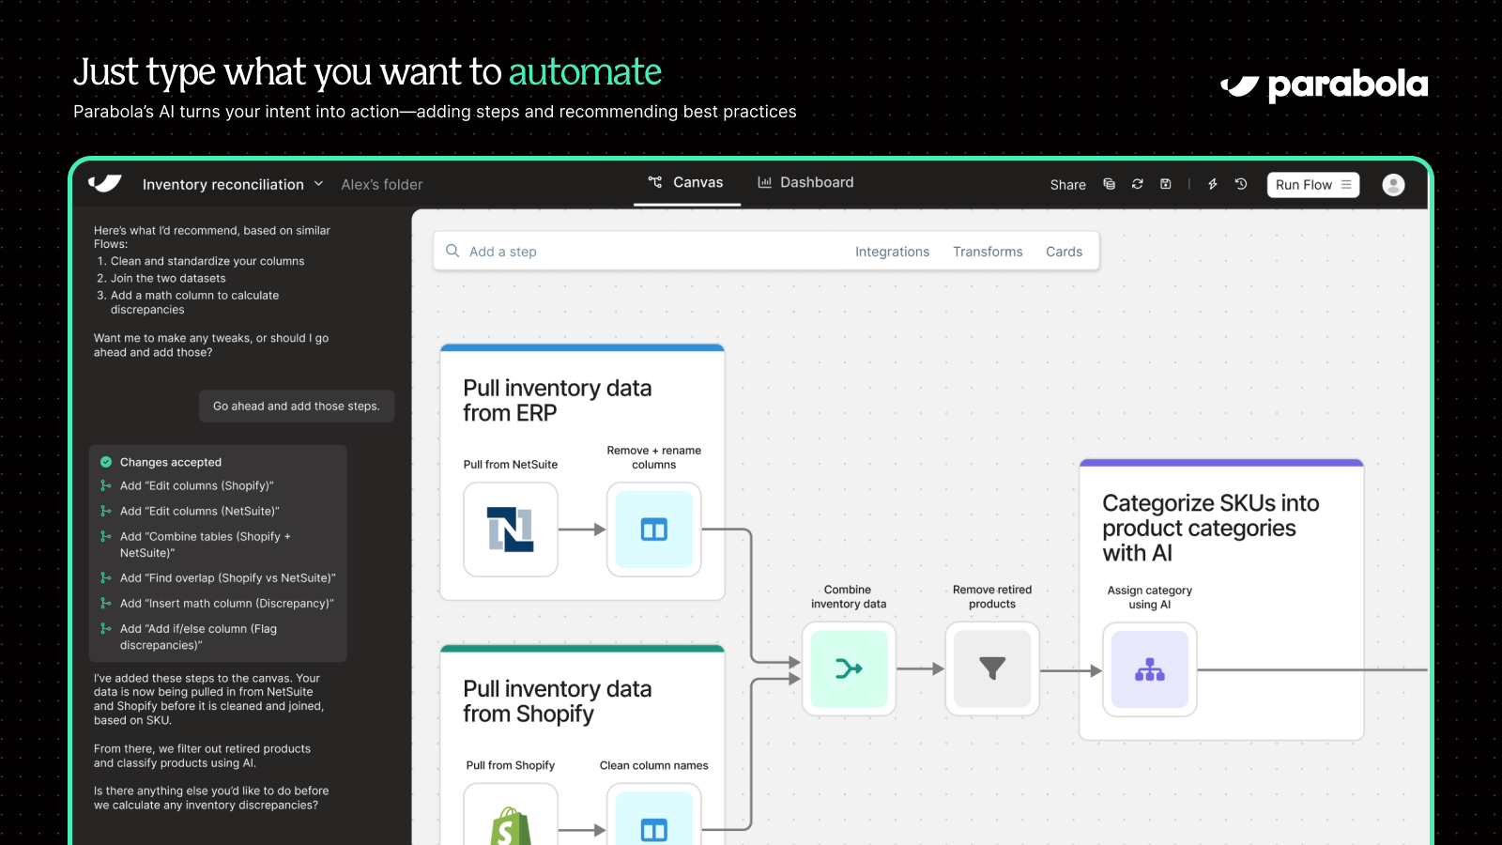Select the Remove retired products filter step
Viewport: 1502px width, 845px height.
pyautogui.click(x=992, y=668)
